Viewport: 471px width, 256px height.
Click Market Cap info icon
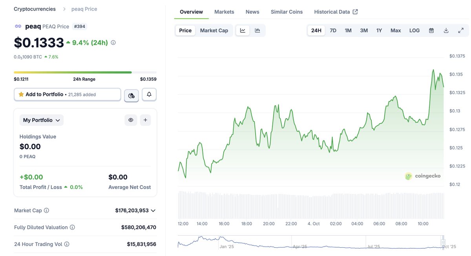[x=46, y=210]
